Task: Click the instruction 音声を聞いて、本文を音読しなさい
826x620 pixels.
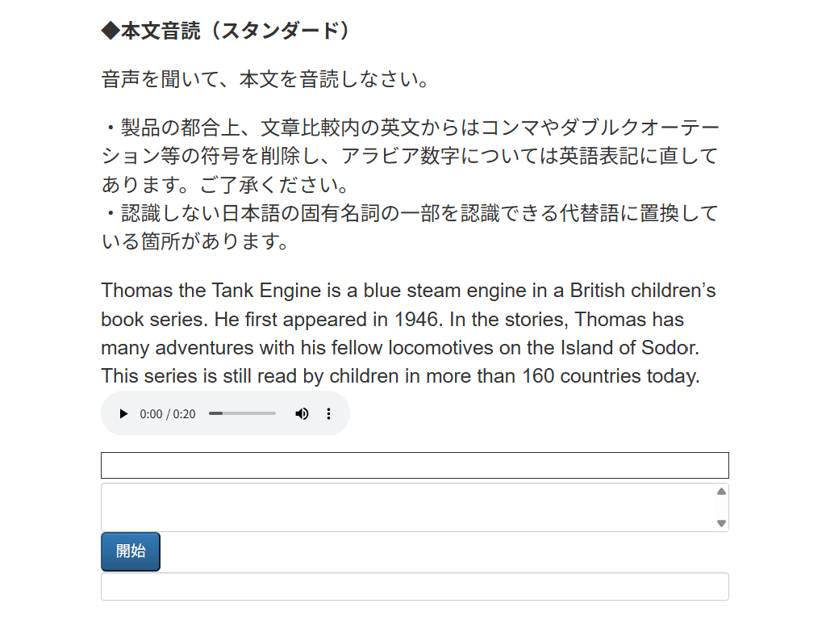Action: click(x=264, y=80)
